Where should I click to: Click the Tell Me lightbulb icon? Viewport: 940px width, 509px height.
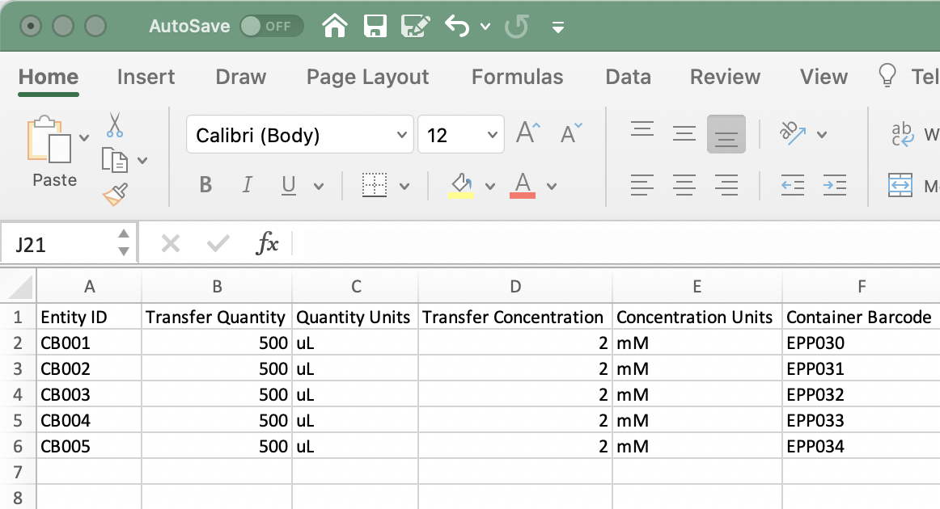[x=887, y=75]
